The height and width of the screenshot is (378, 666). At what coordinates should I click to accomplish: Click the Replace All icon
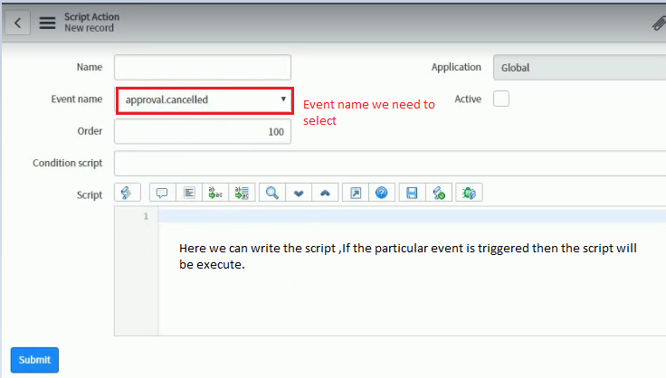point(242,193)
